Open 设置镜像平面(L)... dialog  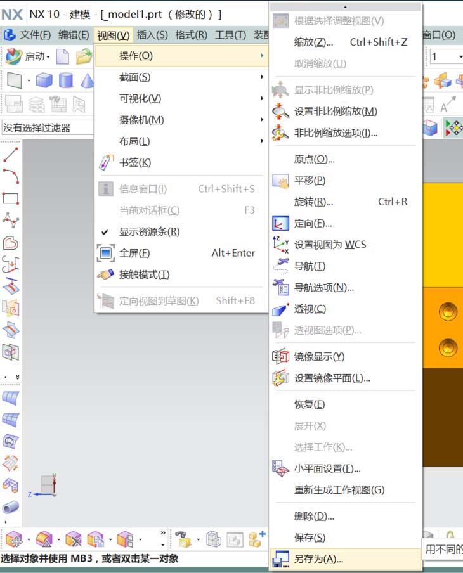pyautogui.click(x=345, y=378)
